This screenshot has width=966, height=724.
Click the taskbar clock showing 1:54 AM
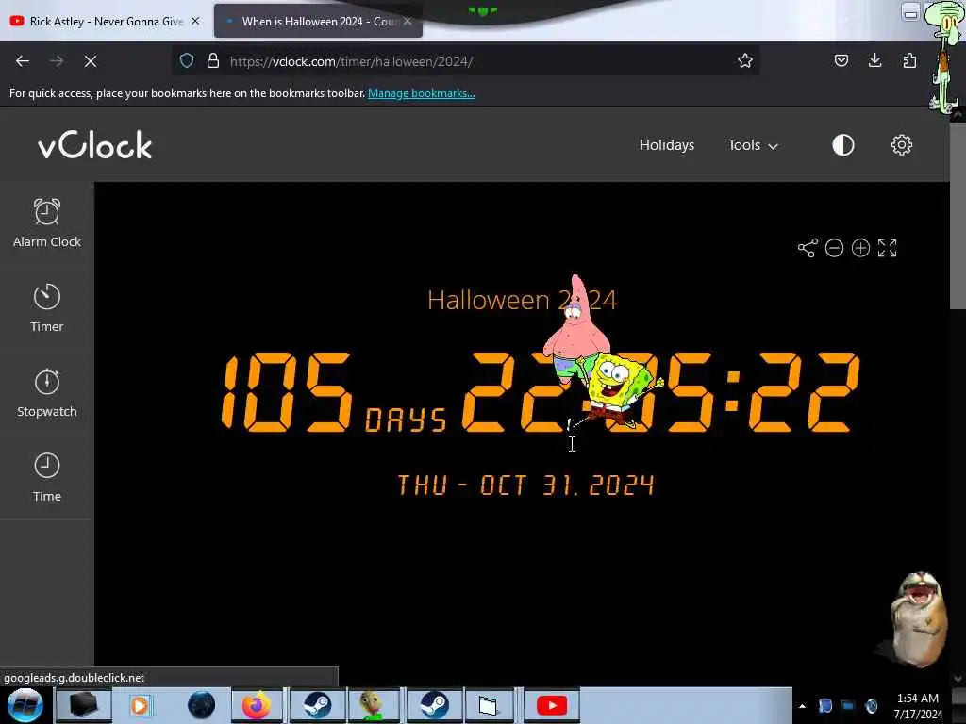pos(918,706)
